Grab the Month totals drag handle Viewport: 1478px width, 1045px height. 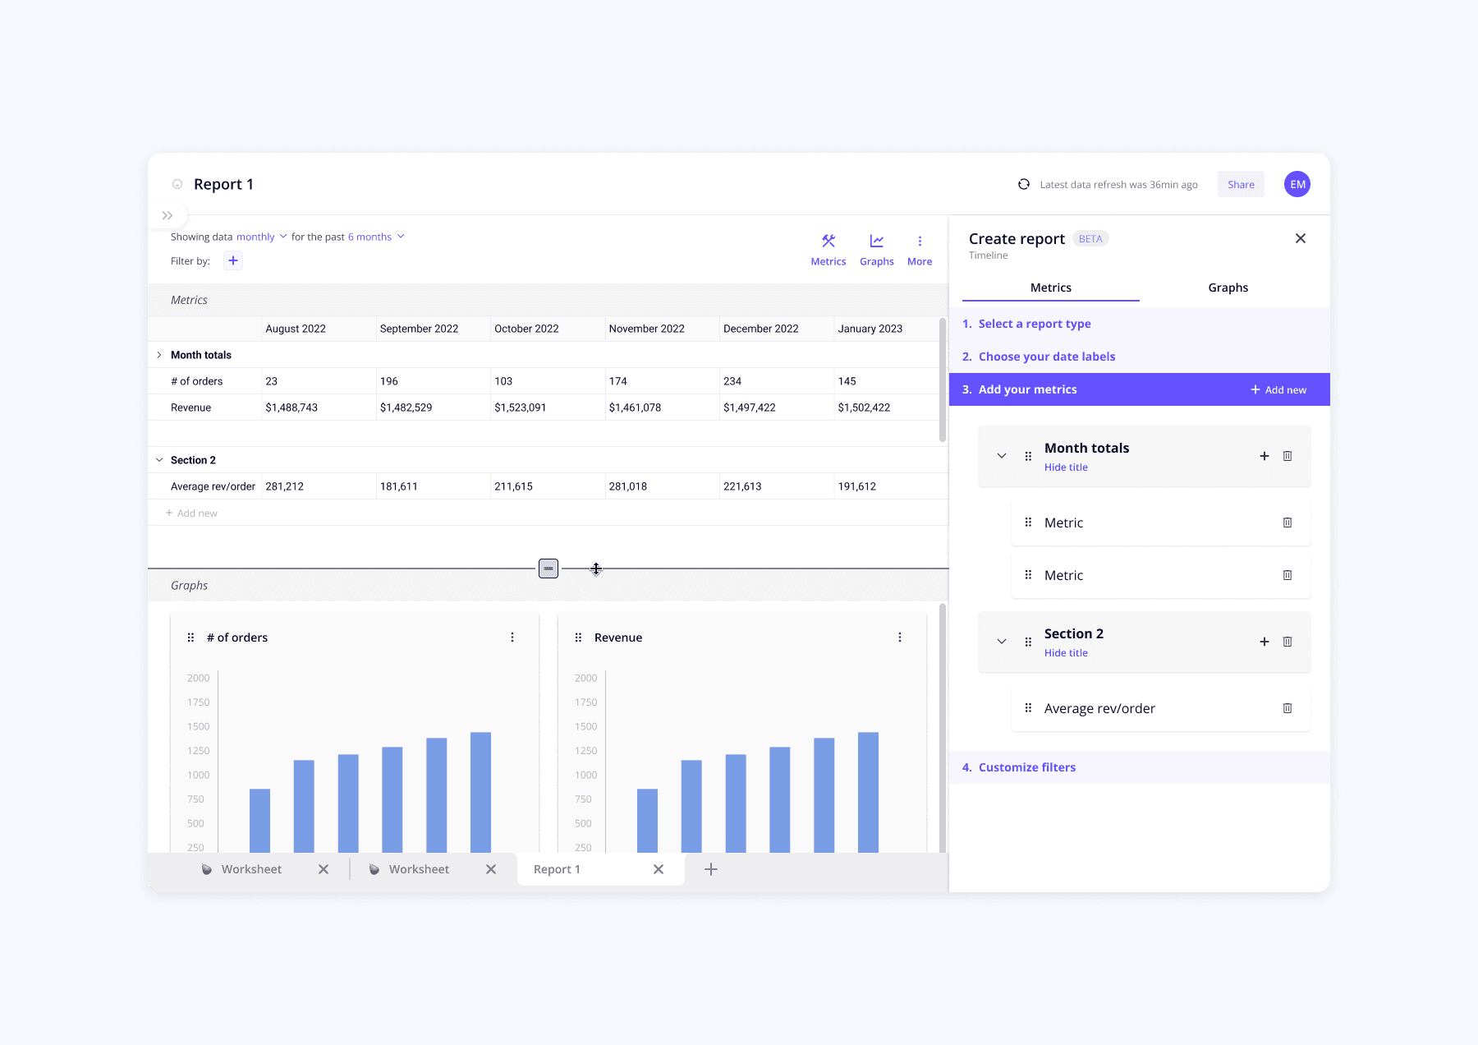1028,456
